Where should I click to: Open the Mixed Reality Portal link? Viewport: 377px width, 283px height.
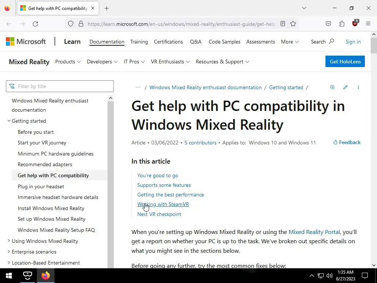tap(314, 232)
